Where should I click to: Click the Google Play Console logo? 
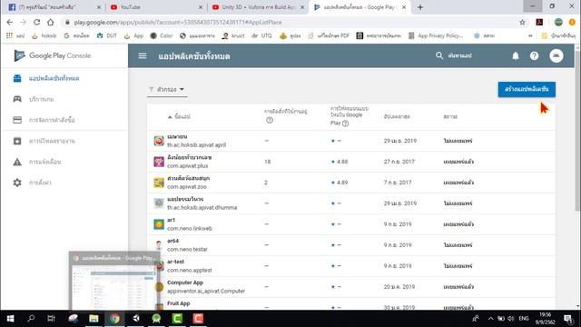(53, 55)
